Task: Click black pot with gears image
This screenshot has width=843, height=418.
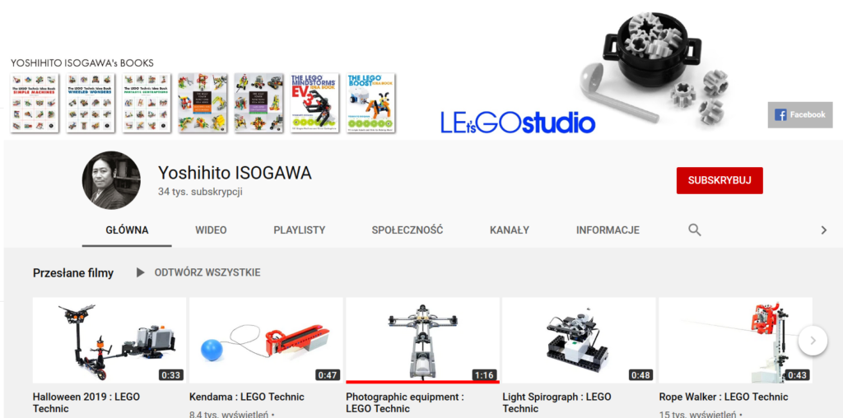Action: tap(652, 50)
